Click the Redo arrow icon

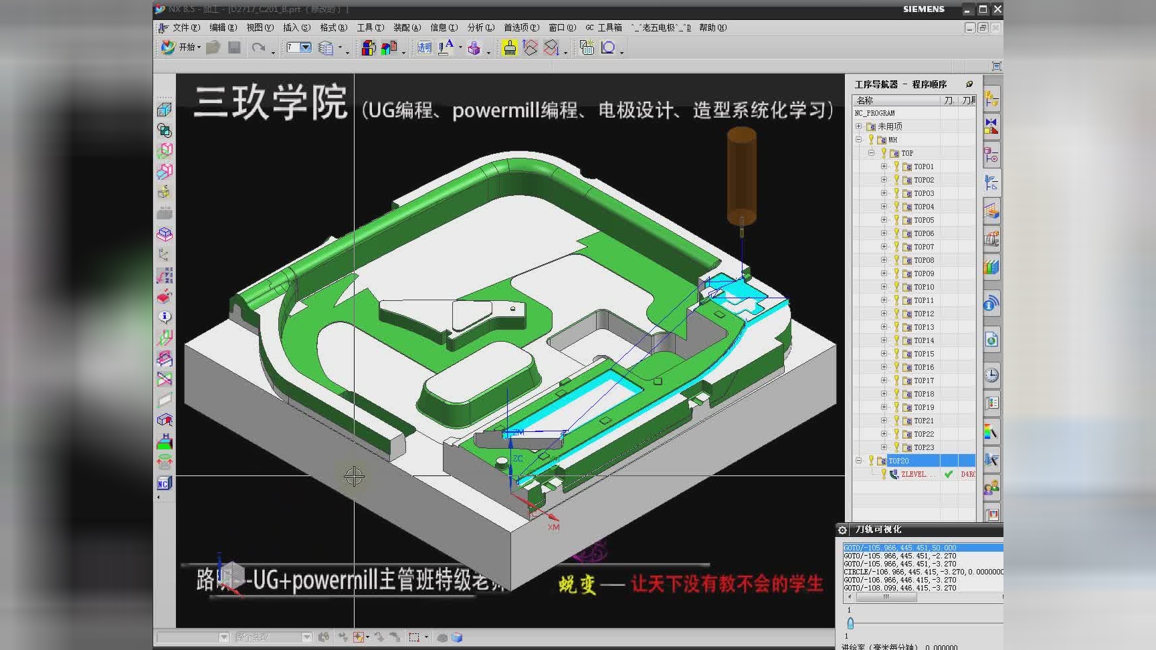click(258, 47)
